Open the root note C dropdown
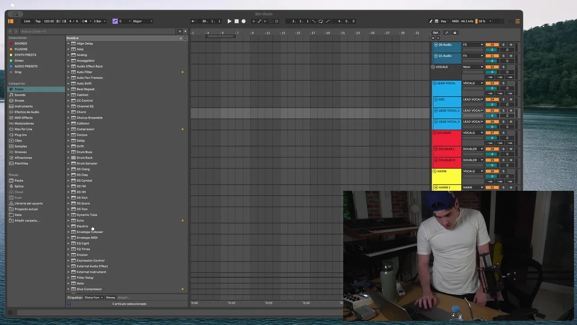The width and height of the screenshot is (577, 325). click(x=125, y=21)
